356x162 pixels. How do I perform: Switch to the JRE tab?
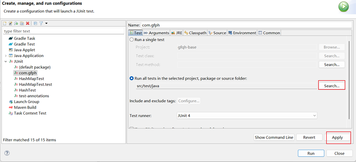coord(177,33)
